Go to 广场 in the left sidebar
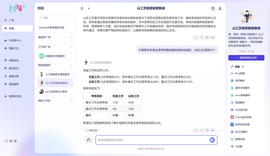 click(11, 20)
